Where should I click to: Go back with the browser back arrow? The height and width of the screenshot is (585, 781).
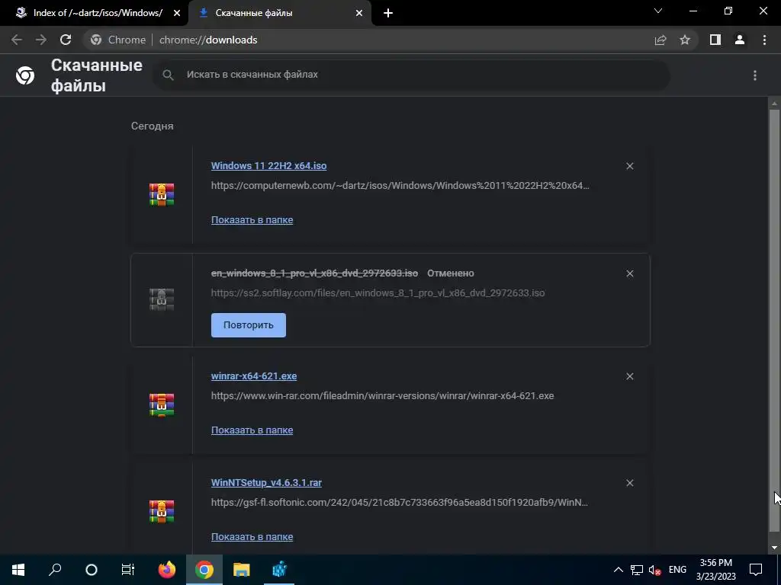(17, 40)
